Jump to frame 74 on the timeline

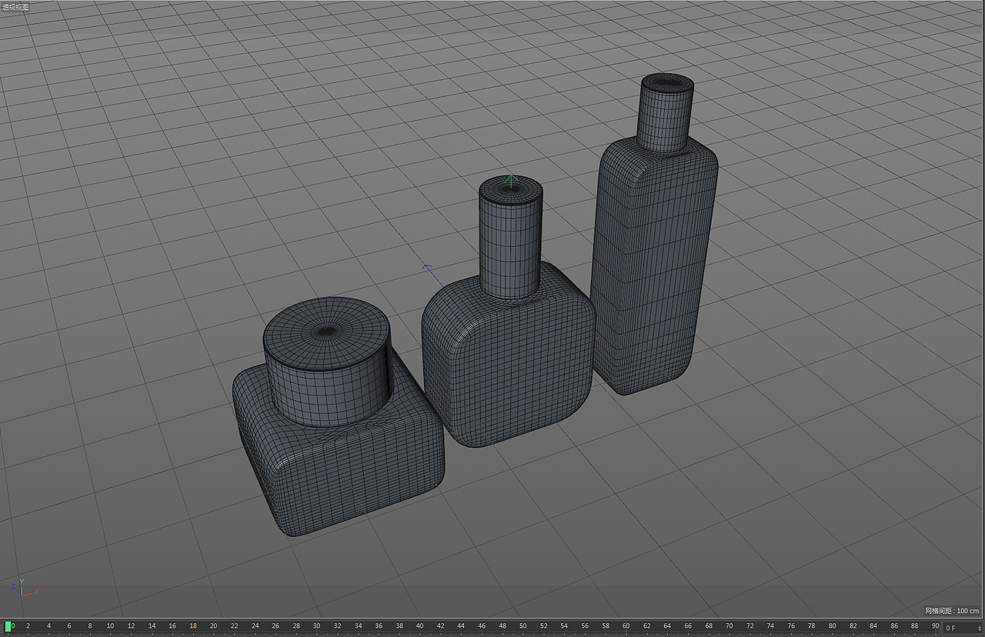[770, 626]
